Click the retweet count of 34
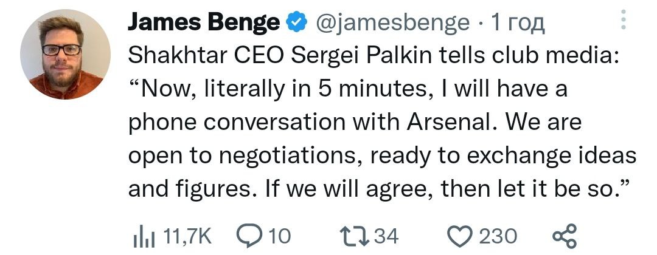 [x=385, y=236]
